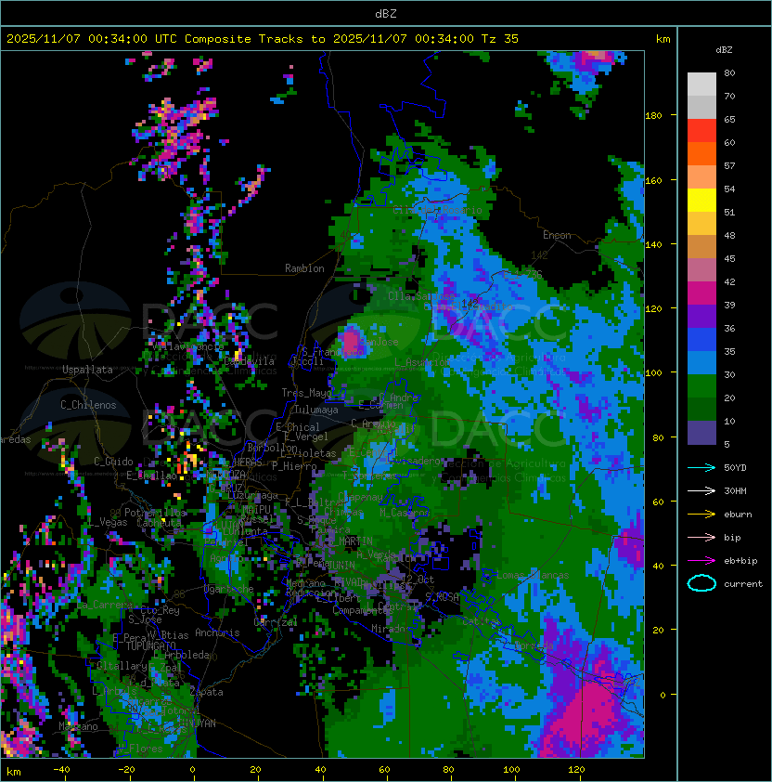Click the -40 tick on horizontal km axis
Viewport: 772px width, 782px height.
[61, 770]
